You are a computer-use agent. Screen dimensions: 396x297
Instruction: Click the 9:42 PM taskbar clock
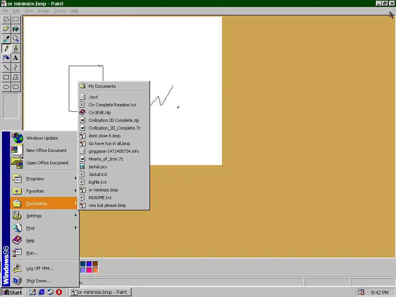(380, 292)
